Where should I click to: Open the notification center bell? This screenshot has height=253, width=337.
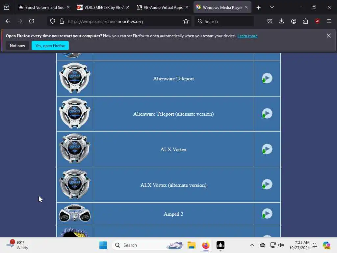coord(314,245)
